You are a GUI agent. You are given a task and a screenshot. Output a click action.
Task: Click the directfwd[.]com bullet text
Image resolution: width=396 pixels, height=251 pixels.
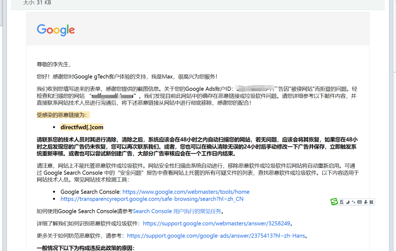[x=82, y=127]
